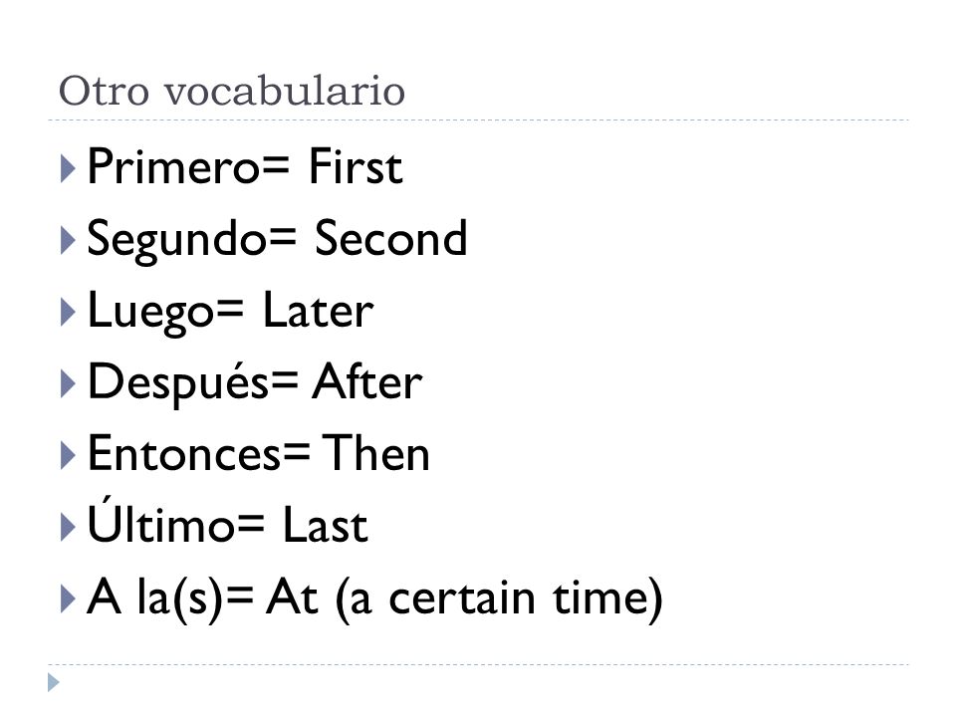
Task: Click the word Después
Action: (x=178, y=381)
